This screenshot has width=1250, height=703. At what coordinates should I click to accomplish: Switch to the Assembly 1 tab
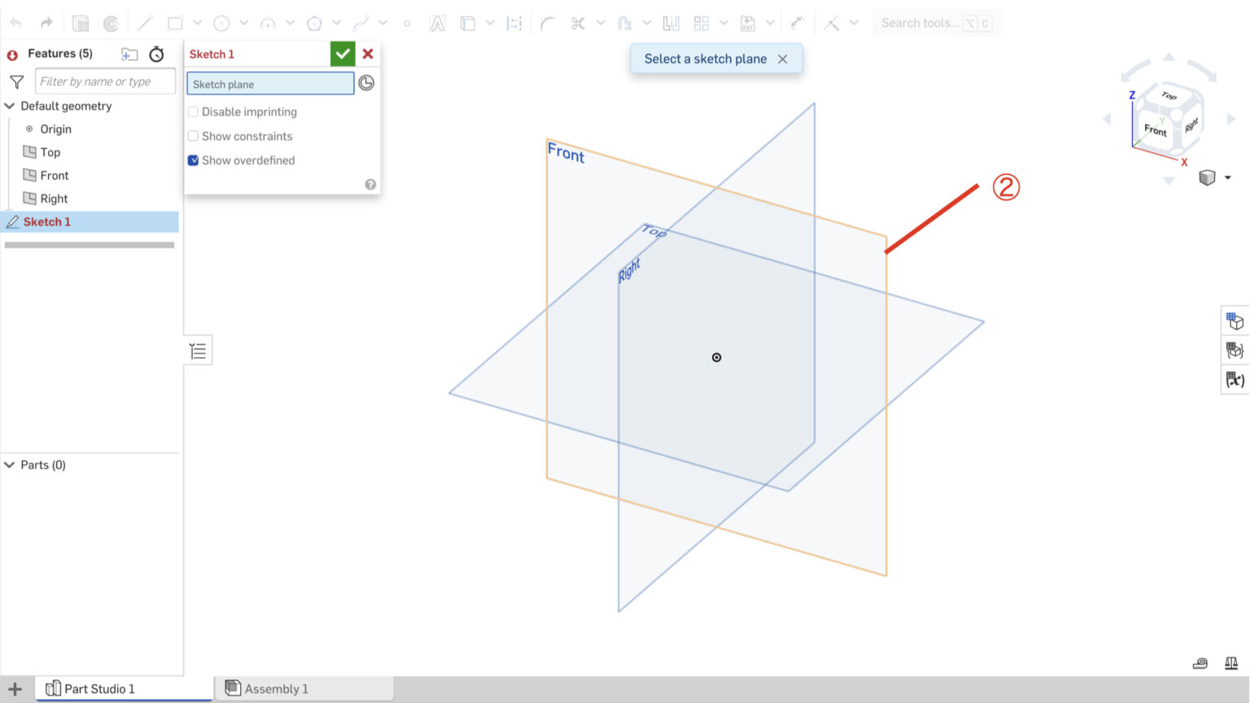275,688
